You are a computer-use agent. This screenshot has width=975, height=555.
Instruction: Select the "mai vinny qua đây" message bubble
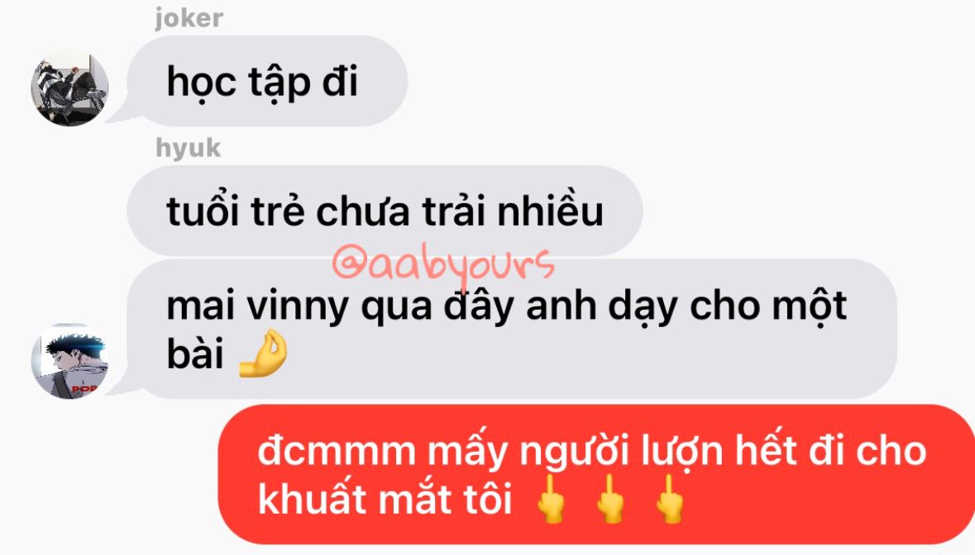tap(512, 329)
